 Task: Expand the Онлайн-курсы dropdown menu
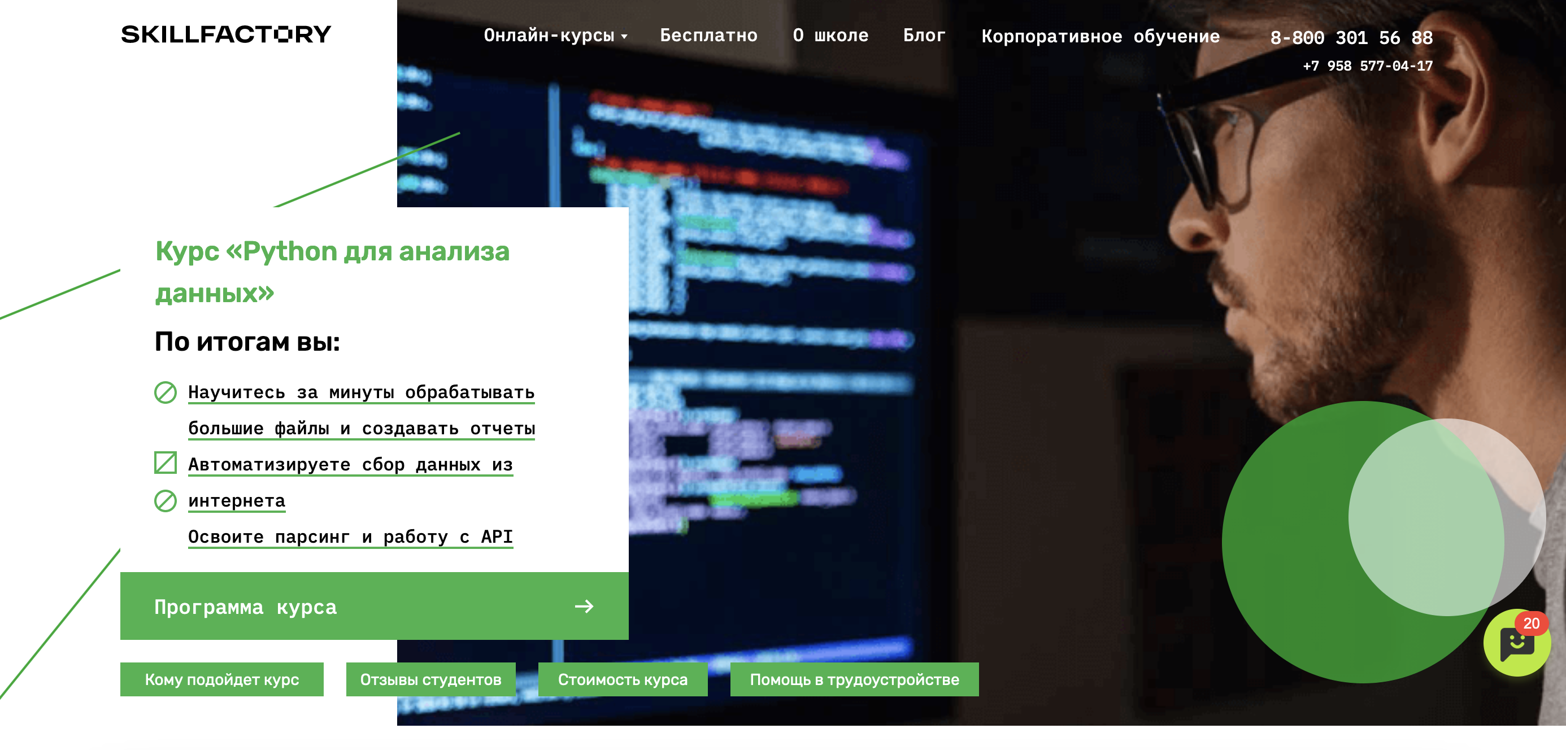[555, 36]
